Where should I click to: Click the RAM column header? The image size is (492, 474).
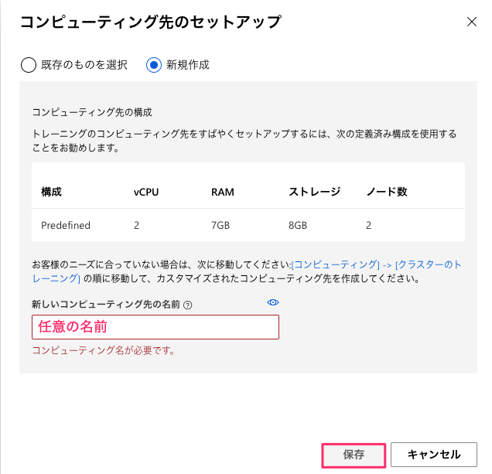223,191
